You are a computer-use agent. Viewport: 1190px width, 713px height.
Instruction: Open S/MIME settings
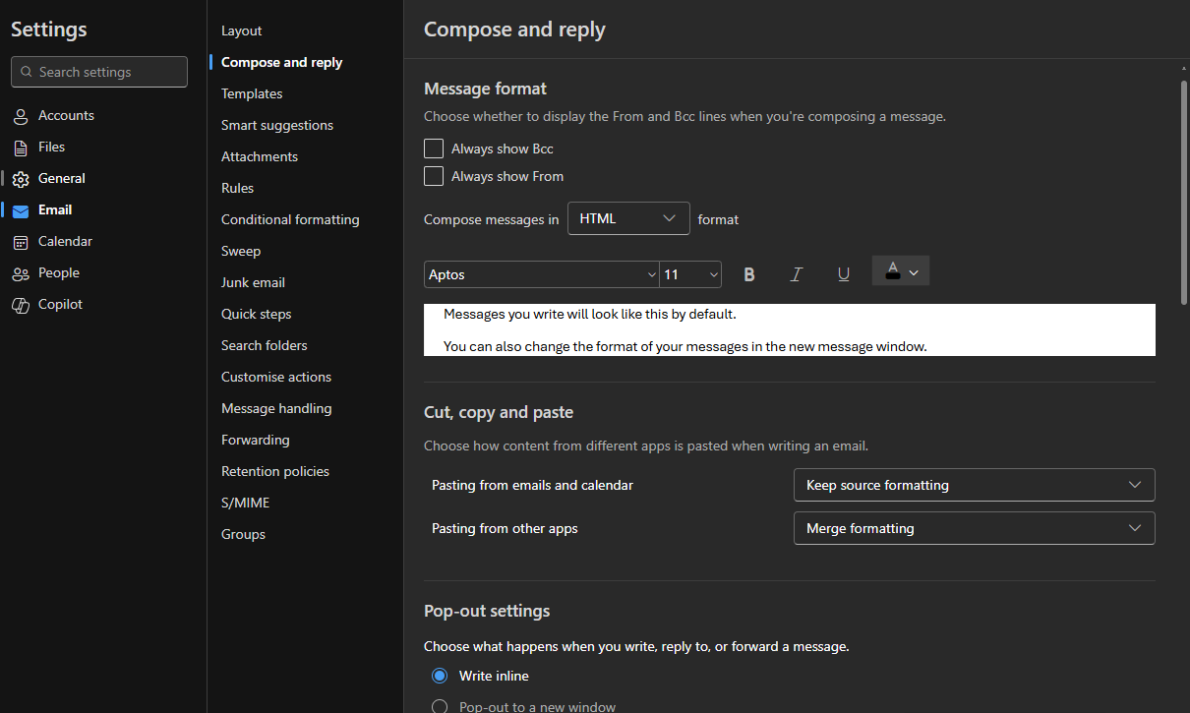click(246, 503)
